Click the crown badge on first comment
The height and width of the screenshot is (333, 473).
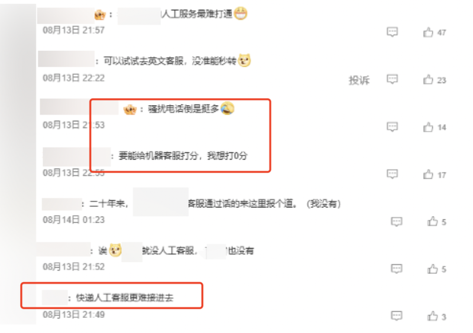pyautogui.click(x=100, y=14)
